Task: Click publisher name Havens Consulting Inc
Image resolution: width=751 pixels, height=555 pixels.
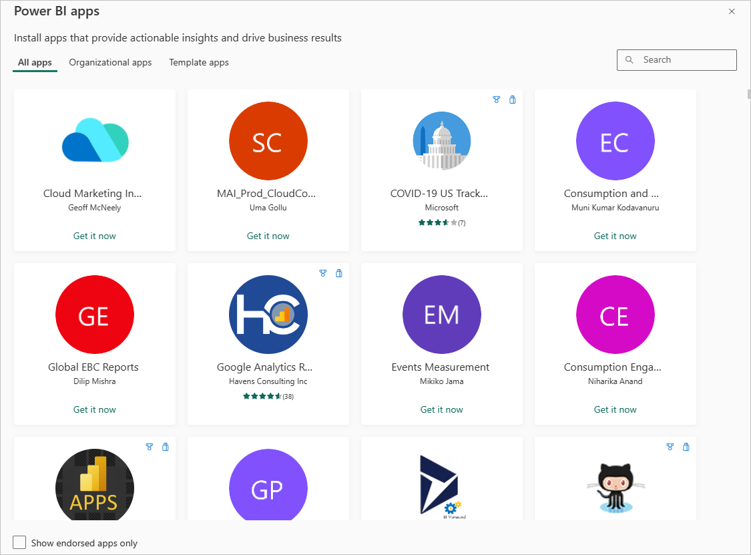Action: tap(268, 381)
